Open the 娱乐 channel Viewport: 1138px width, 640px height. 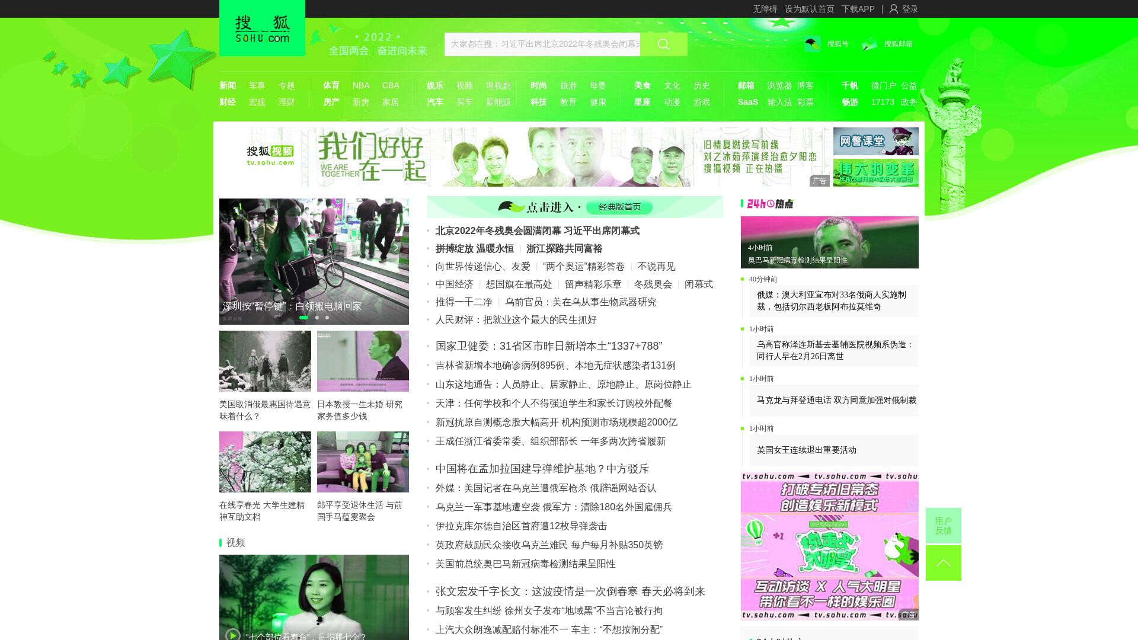(x=435, y=85)
